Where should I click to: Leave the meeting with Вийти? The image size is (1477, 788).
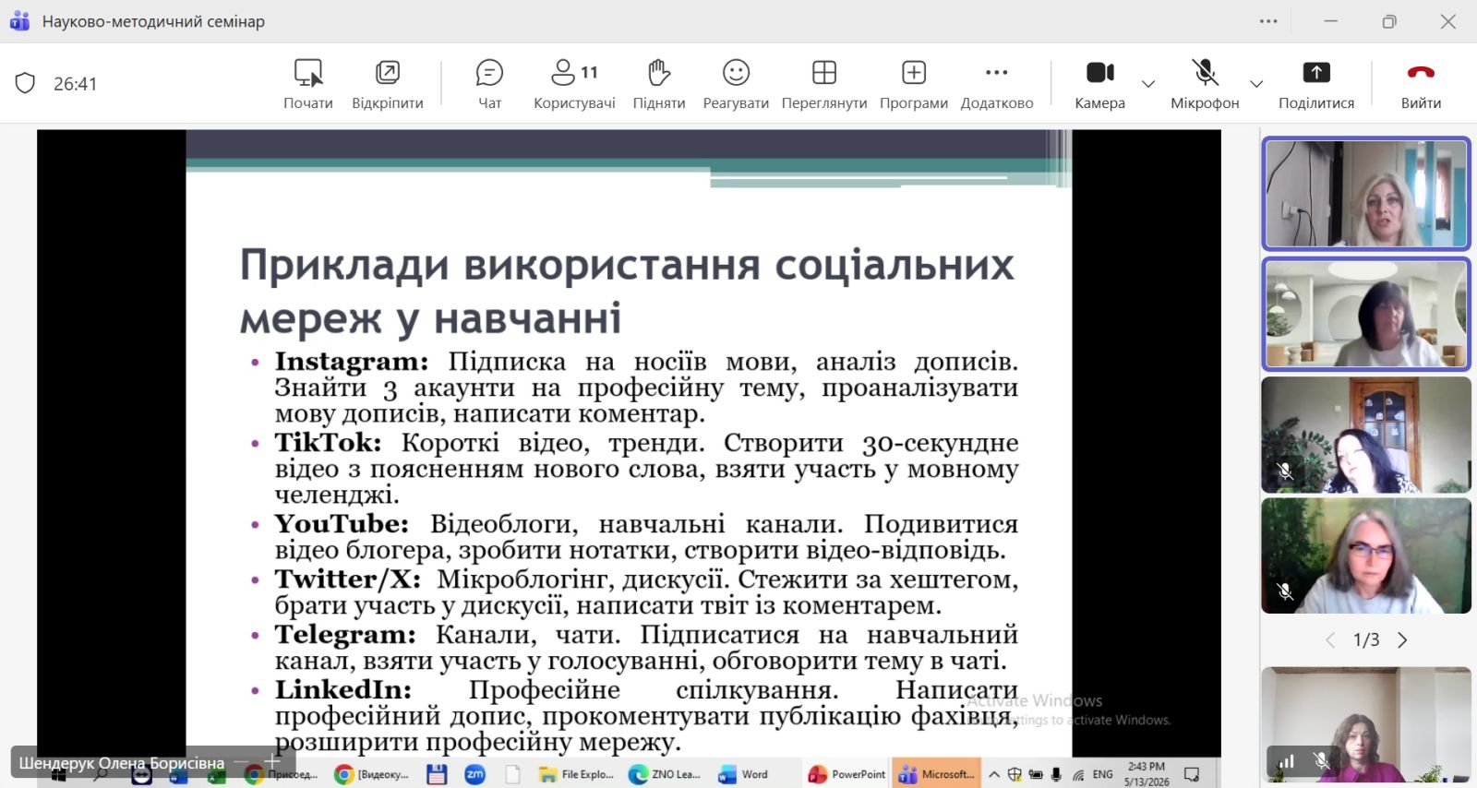click(1421, 84)
